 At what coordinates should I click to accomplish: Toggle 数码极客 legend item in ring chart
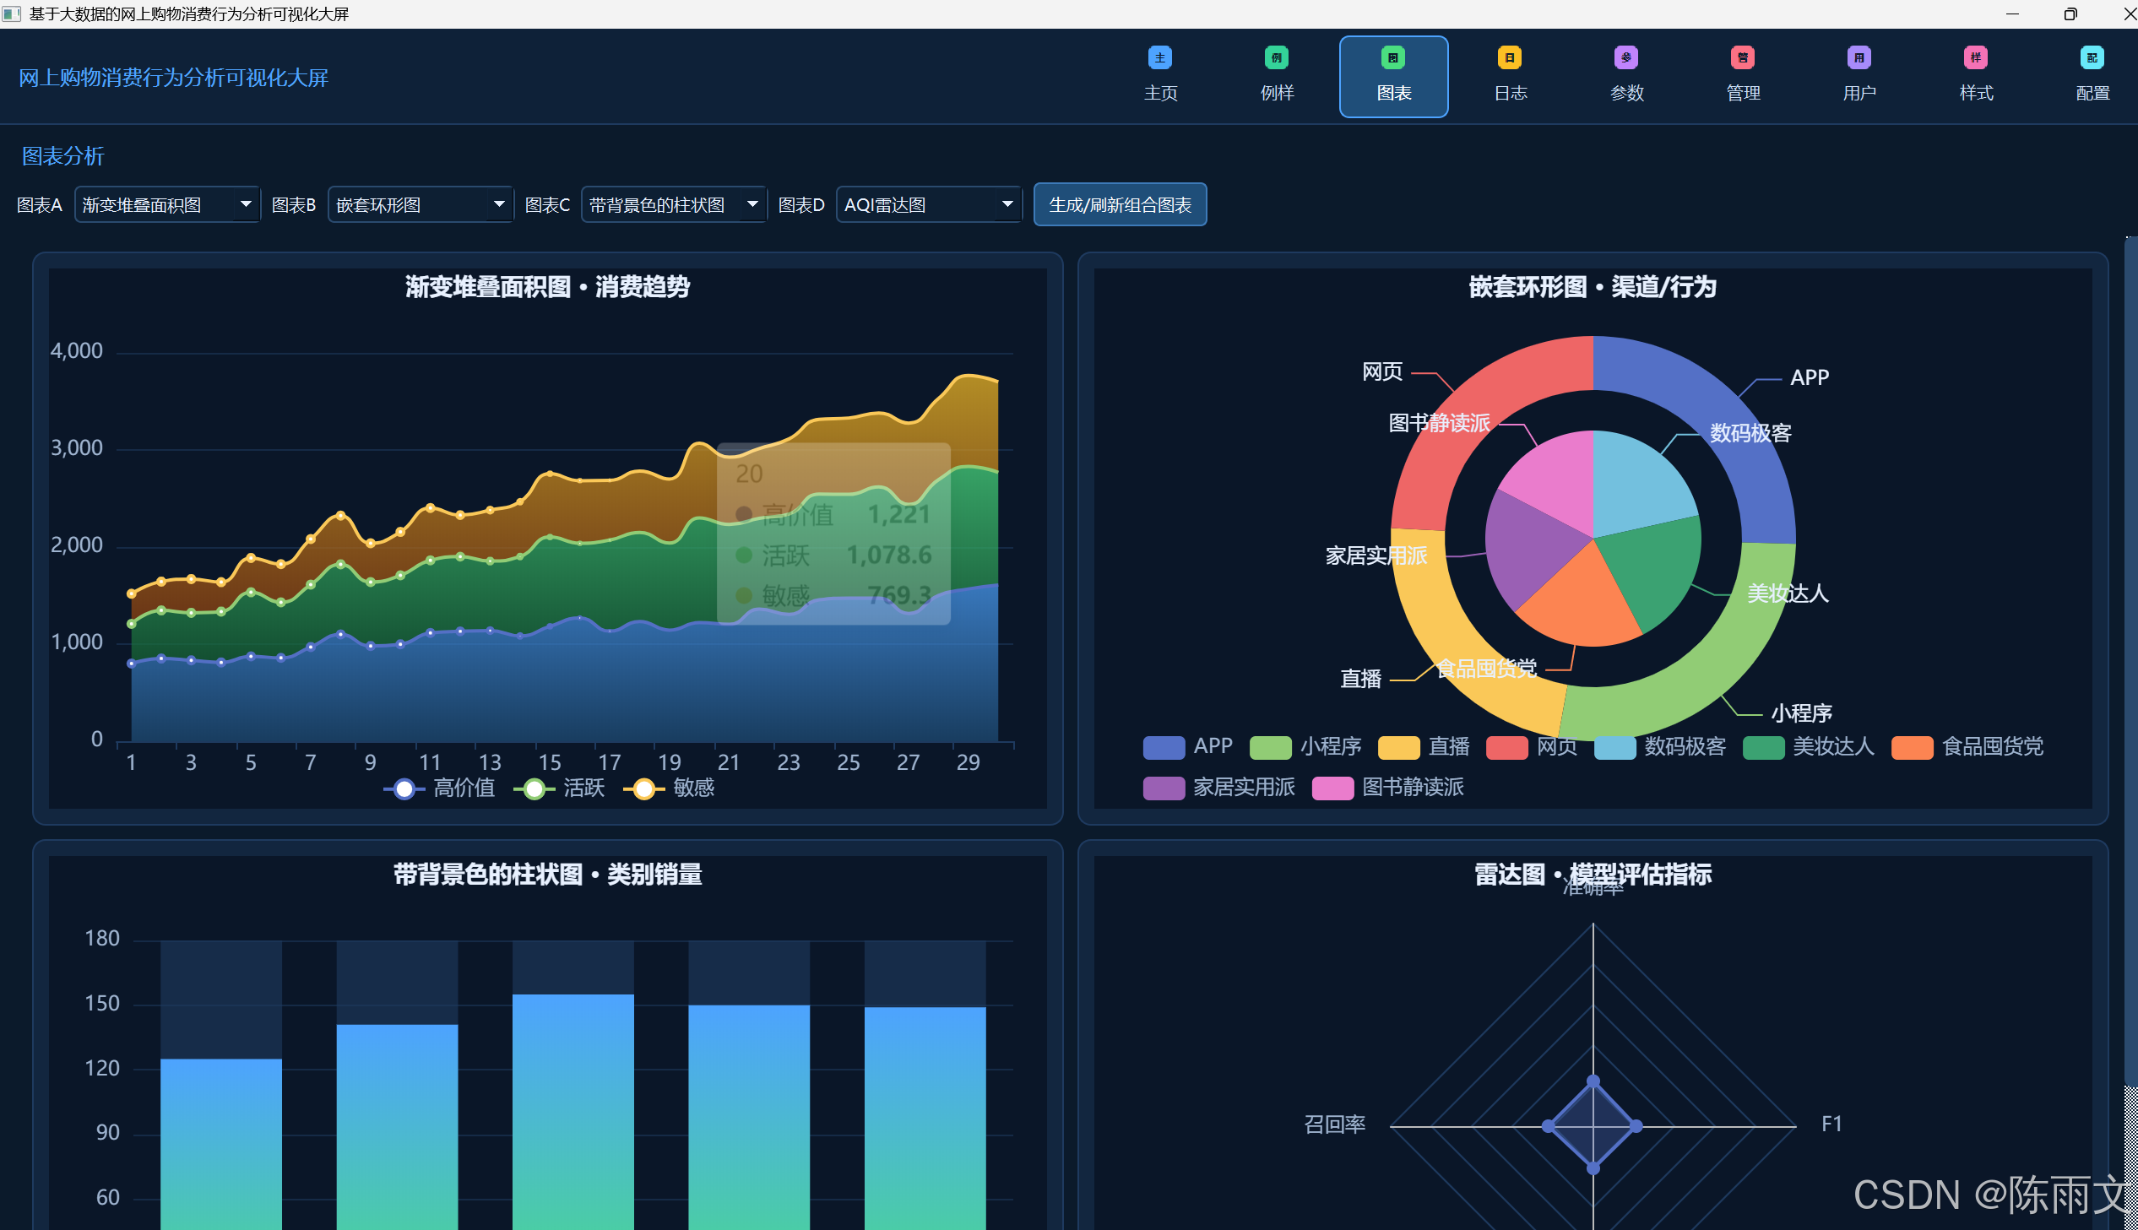pos(1660,747)
